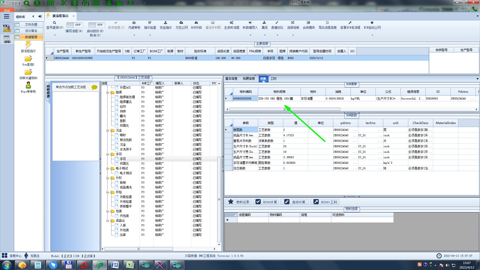Collapse the 沉金 tree node
The image size is (480, 270).
(107, 130)
